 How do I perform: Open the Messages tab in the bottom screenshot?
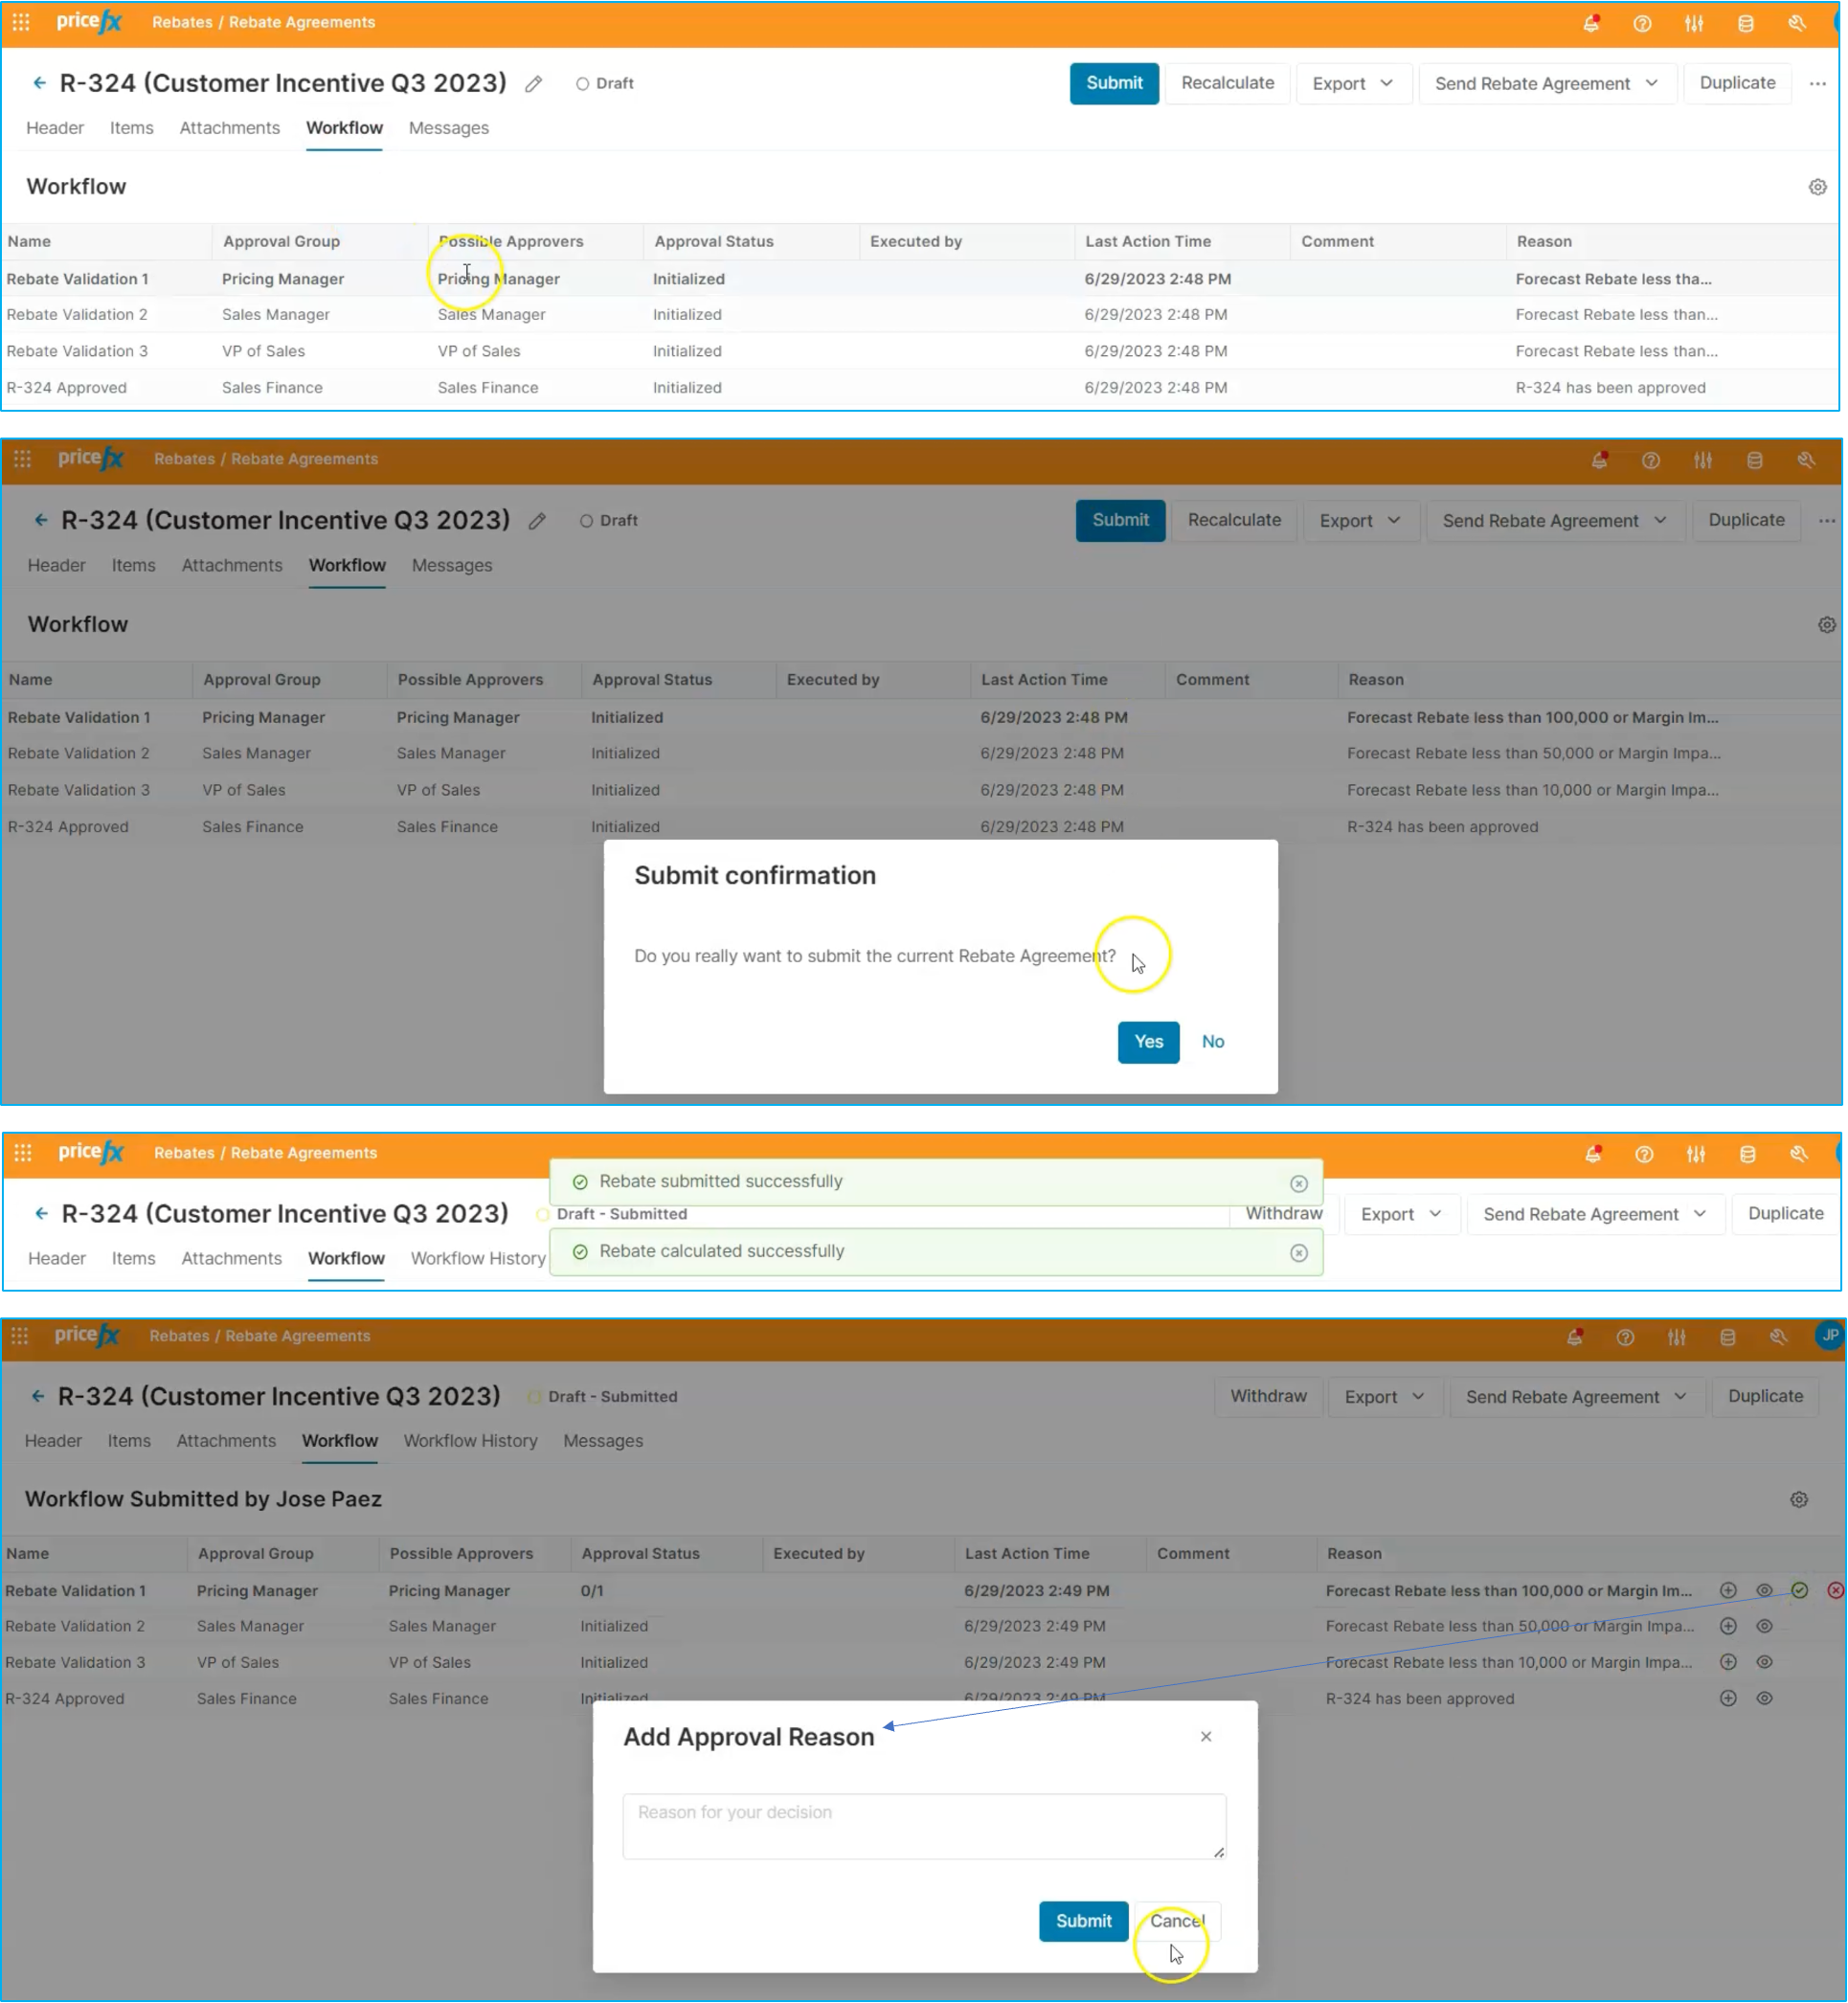click(603, 1442)
